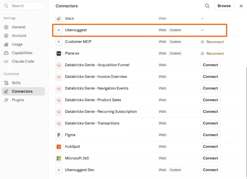
Task: Click the Databricks Genie Navigation Events icon
Action: (x=59, y=88)
